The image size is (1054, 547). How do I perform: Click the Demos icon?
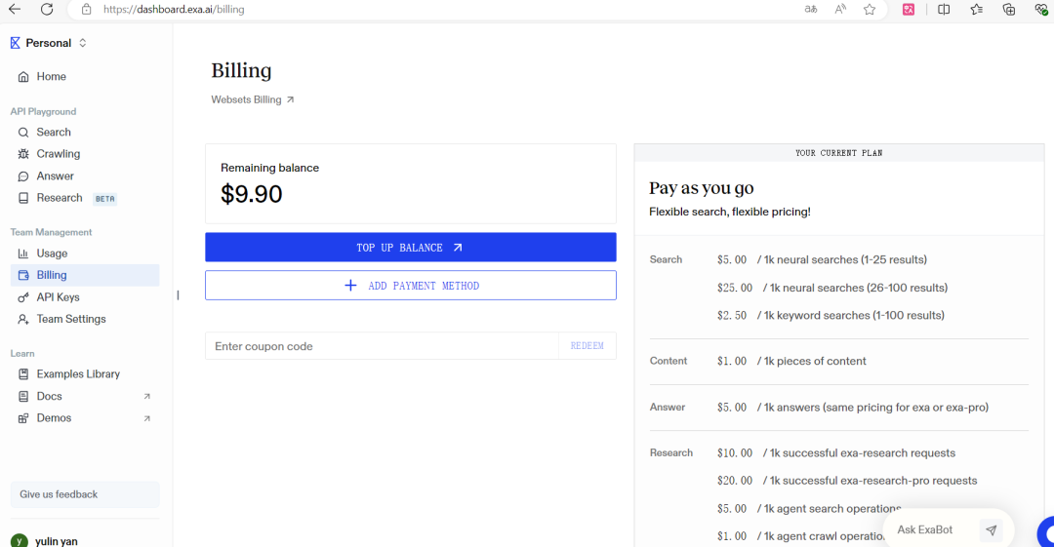[23, 418]
